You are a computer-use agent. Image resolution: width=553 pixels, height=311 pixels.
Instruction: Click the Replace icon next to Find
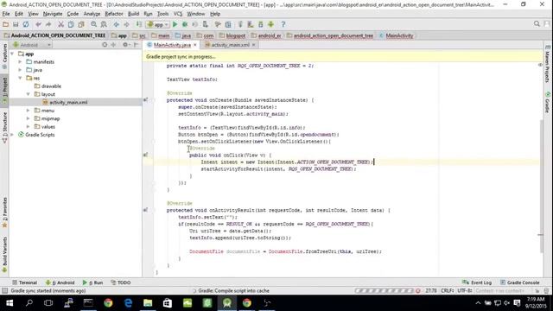click(104, 24)
